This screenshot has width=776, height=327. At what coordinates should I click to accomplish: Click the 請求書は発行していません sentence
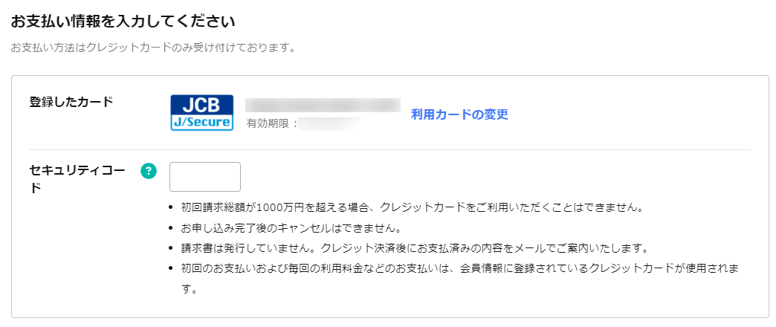[x=243, y=247]
